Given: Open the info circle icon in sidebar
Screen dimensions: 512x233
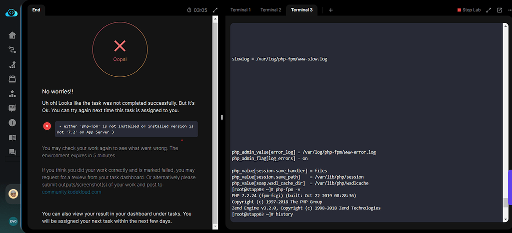Looking at the screenshot, I should 12,123.
